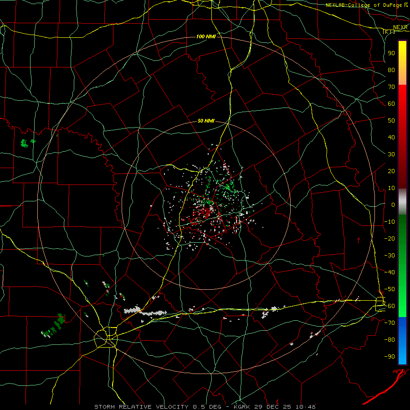This screenshot has height=410, width=410.
Task: Click the 20 tick label on the velocity scale
Action: tap(391, 171)
